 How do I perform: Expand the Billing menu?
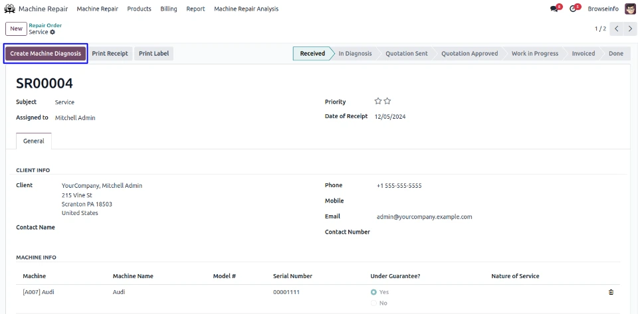click(169, 9)
